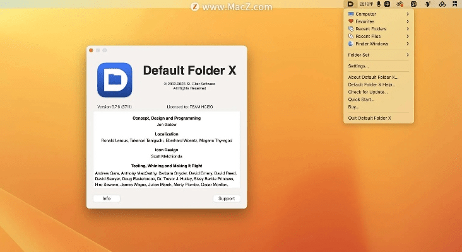
Task: Expand the Finder Windows submenu arrow
Action: 408,44
